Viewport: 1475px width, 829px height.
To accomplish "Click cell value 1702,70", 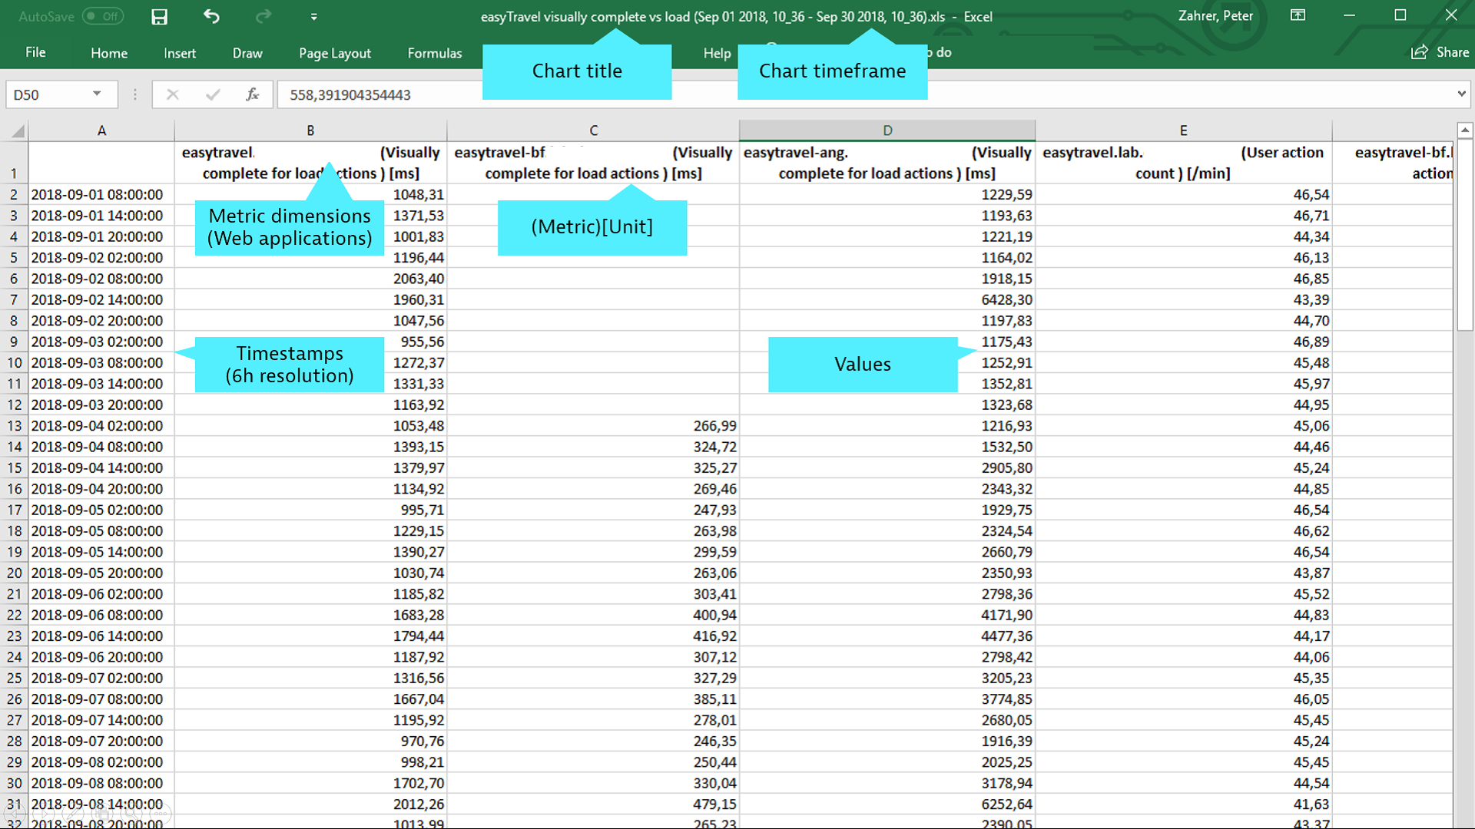I will tap(310, 783).
